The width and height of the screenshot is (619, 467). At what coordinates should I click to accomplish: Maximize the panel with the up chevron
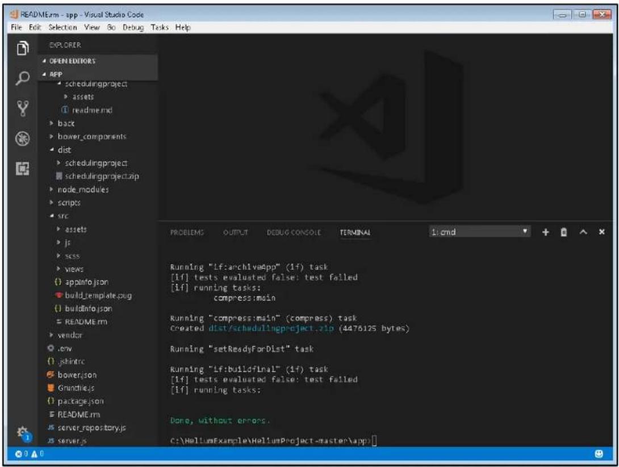pos(583,232)
